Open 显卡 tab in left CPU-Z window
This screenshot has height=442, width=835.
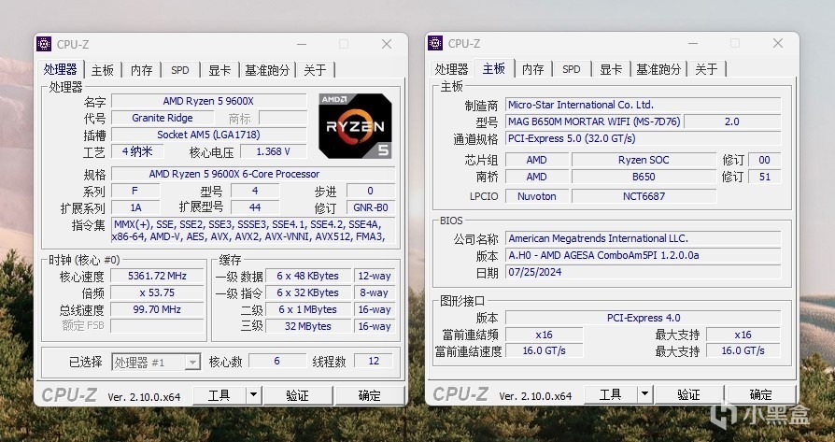point(219,70)
